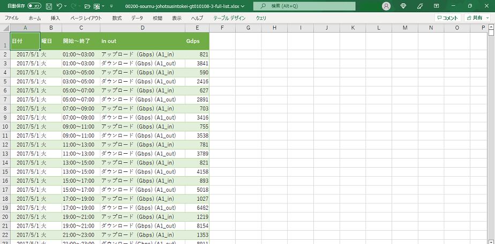This screenshot has height=244, width=495.
Task: Toggle the AutoSave (自動保存) switch
Action: [34, 6]
